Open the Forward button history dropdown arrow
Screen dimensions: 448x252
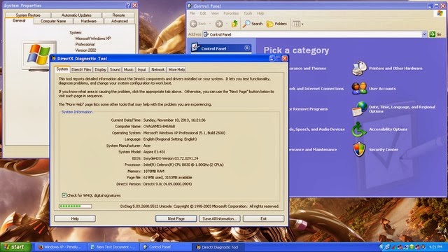pyautogui.click(x=227, y=24)
